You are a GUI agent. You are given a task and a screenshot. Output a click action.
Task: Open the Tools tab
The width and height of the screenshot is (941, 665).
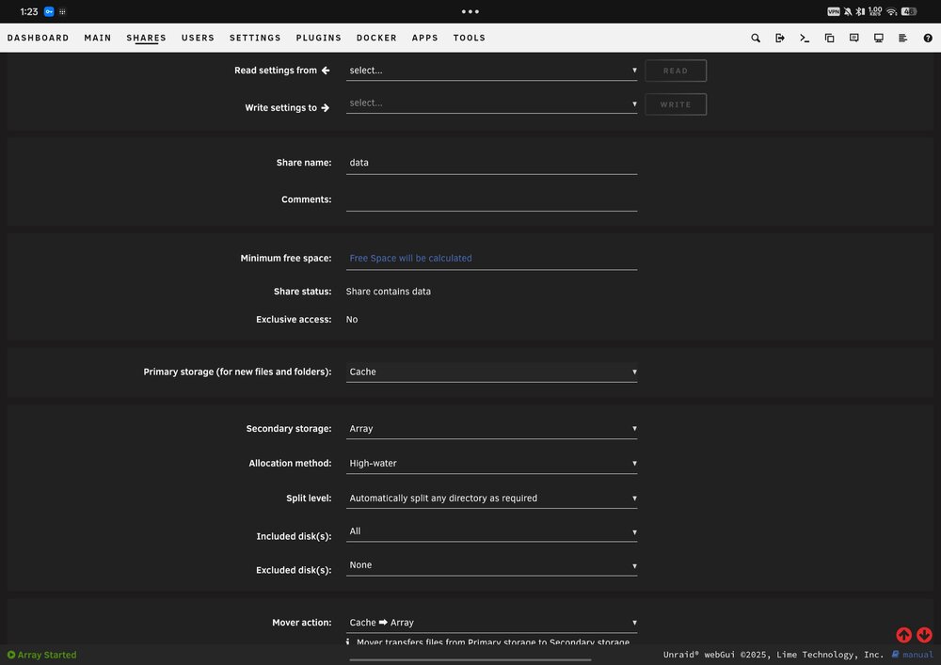pos(469,38)
